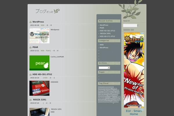Viewport: 174px width, 116px height.
Task: Open the REGZA 32R1 post title
Action: pyautogui.click(x=40, y=100)
